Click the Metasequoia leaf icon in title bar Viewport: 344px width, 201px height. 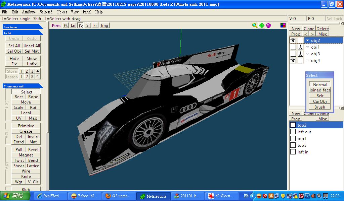pos(3,4)
